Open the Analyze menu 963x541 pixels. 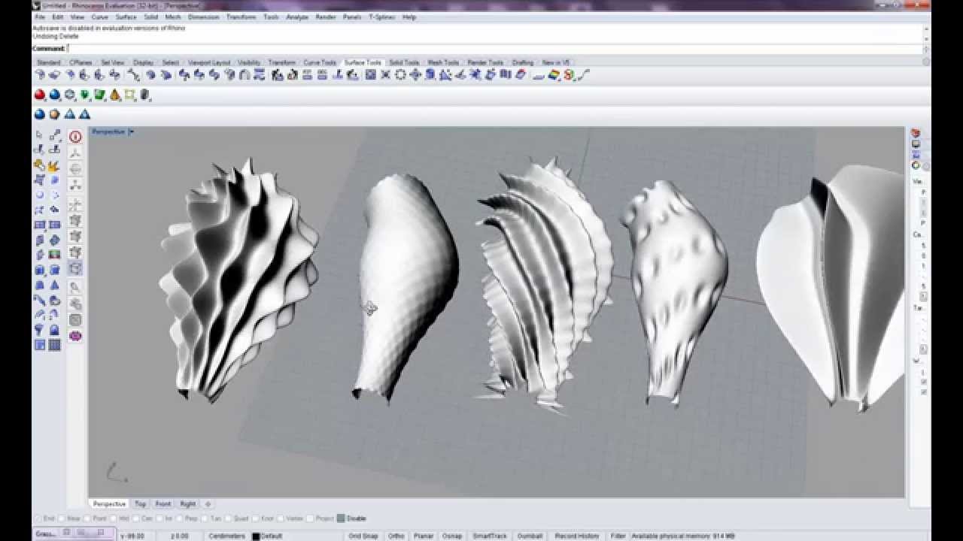pyautogui.click(x=297, y=17)
